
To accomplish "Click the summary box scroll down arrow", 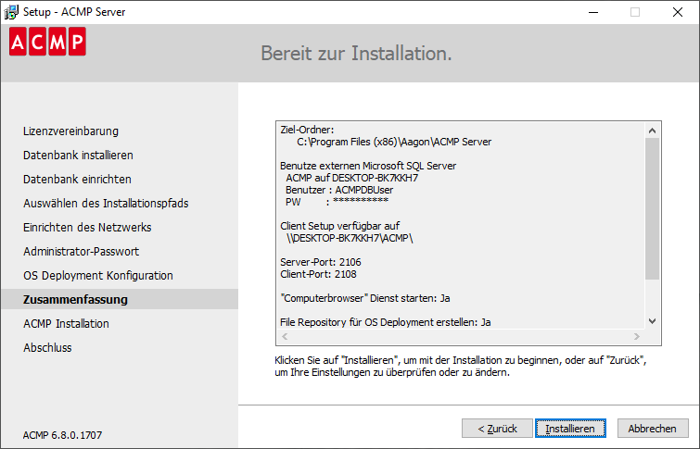I will [652, 321].
